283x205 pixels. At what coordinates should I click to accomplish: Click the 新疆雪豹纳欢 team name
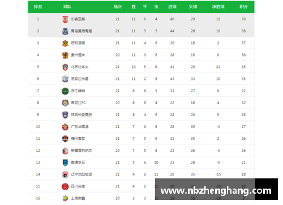click(x=82, y=151)
